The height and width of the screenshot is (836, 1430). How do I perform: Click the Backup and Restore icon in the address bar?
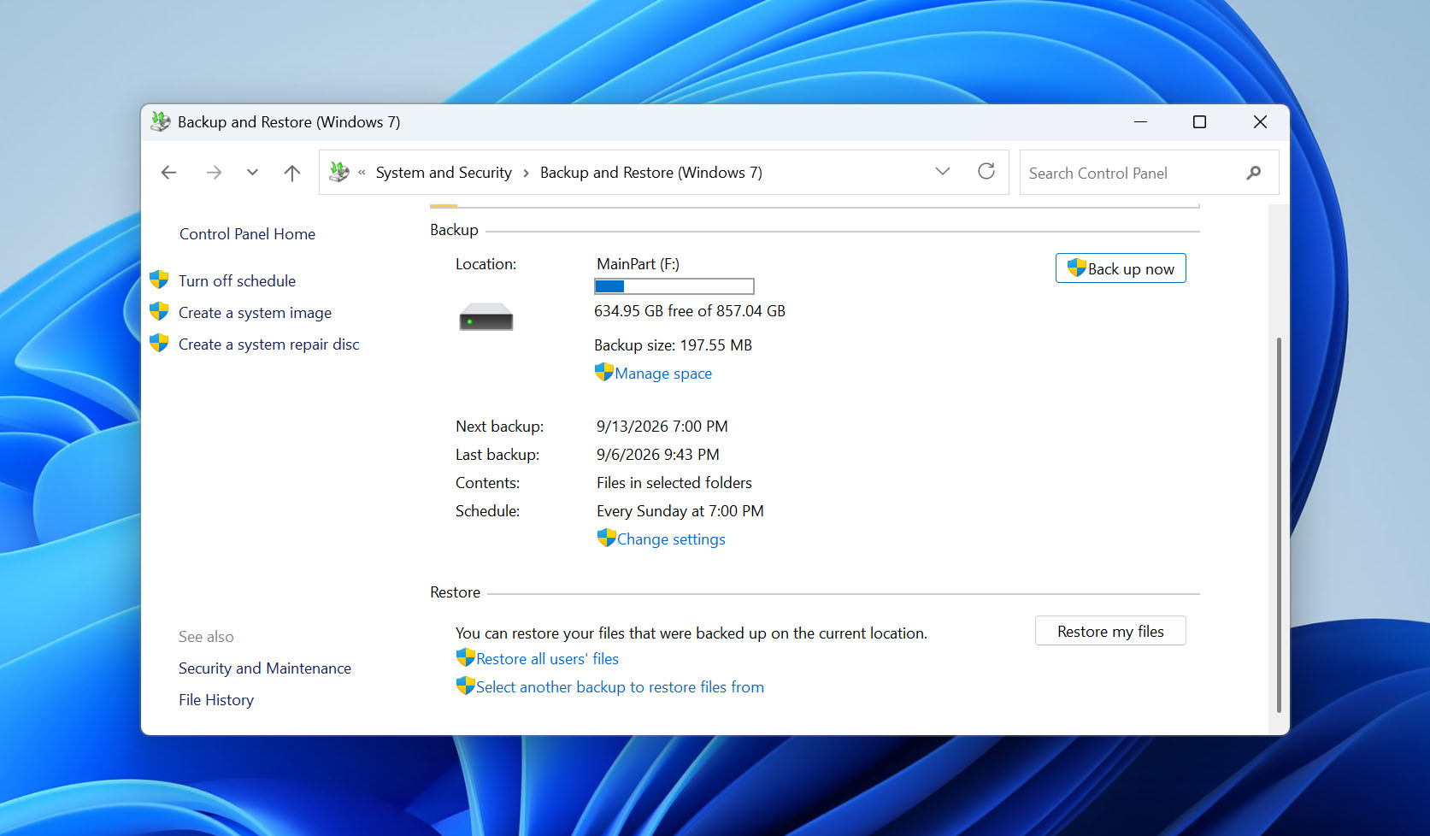339,172
